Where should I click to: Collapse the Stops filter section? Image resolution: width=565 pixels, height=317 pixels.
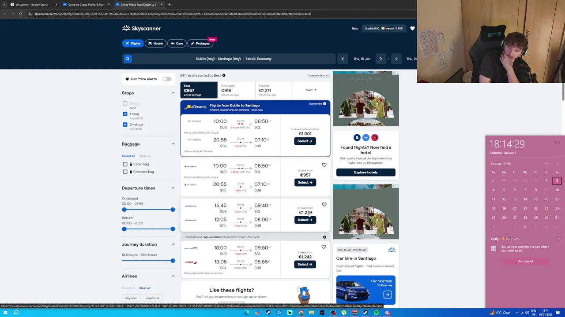173,93
